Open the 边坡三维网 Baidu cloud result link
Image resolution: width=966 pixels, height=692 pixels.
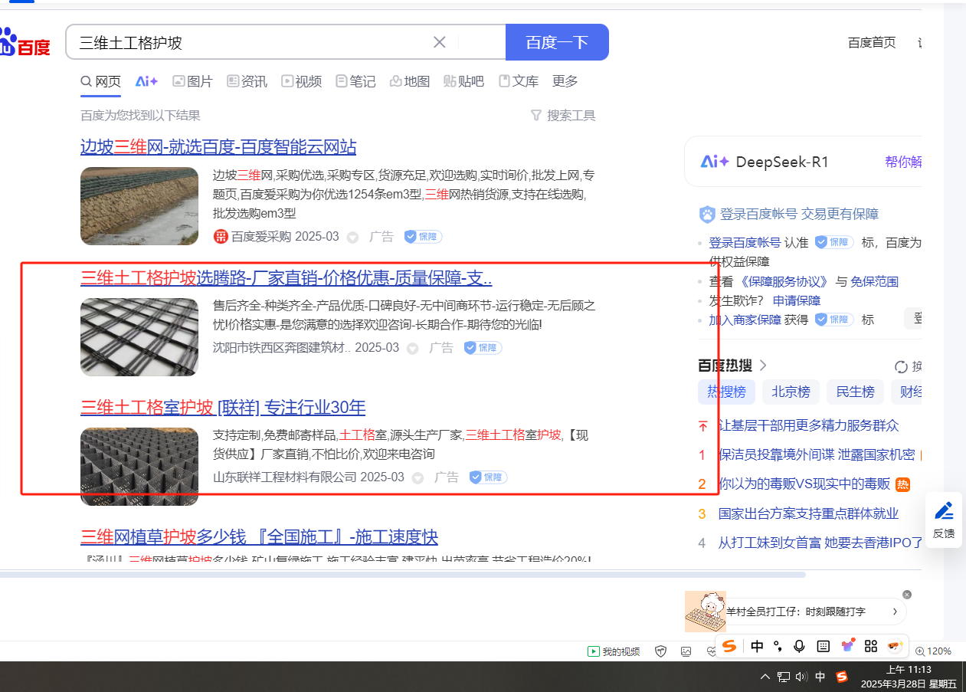(x=218, y=147)
